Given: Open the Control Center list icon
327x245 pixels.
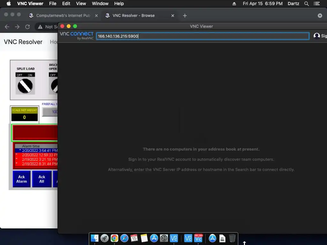Looking at the screenshot, I should pos(316,4).
